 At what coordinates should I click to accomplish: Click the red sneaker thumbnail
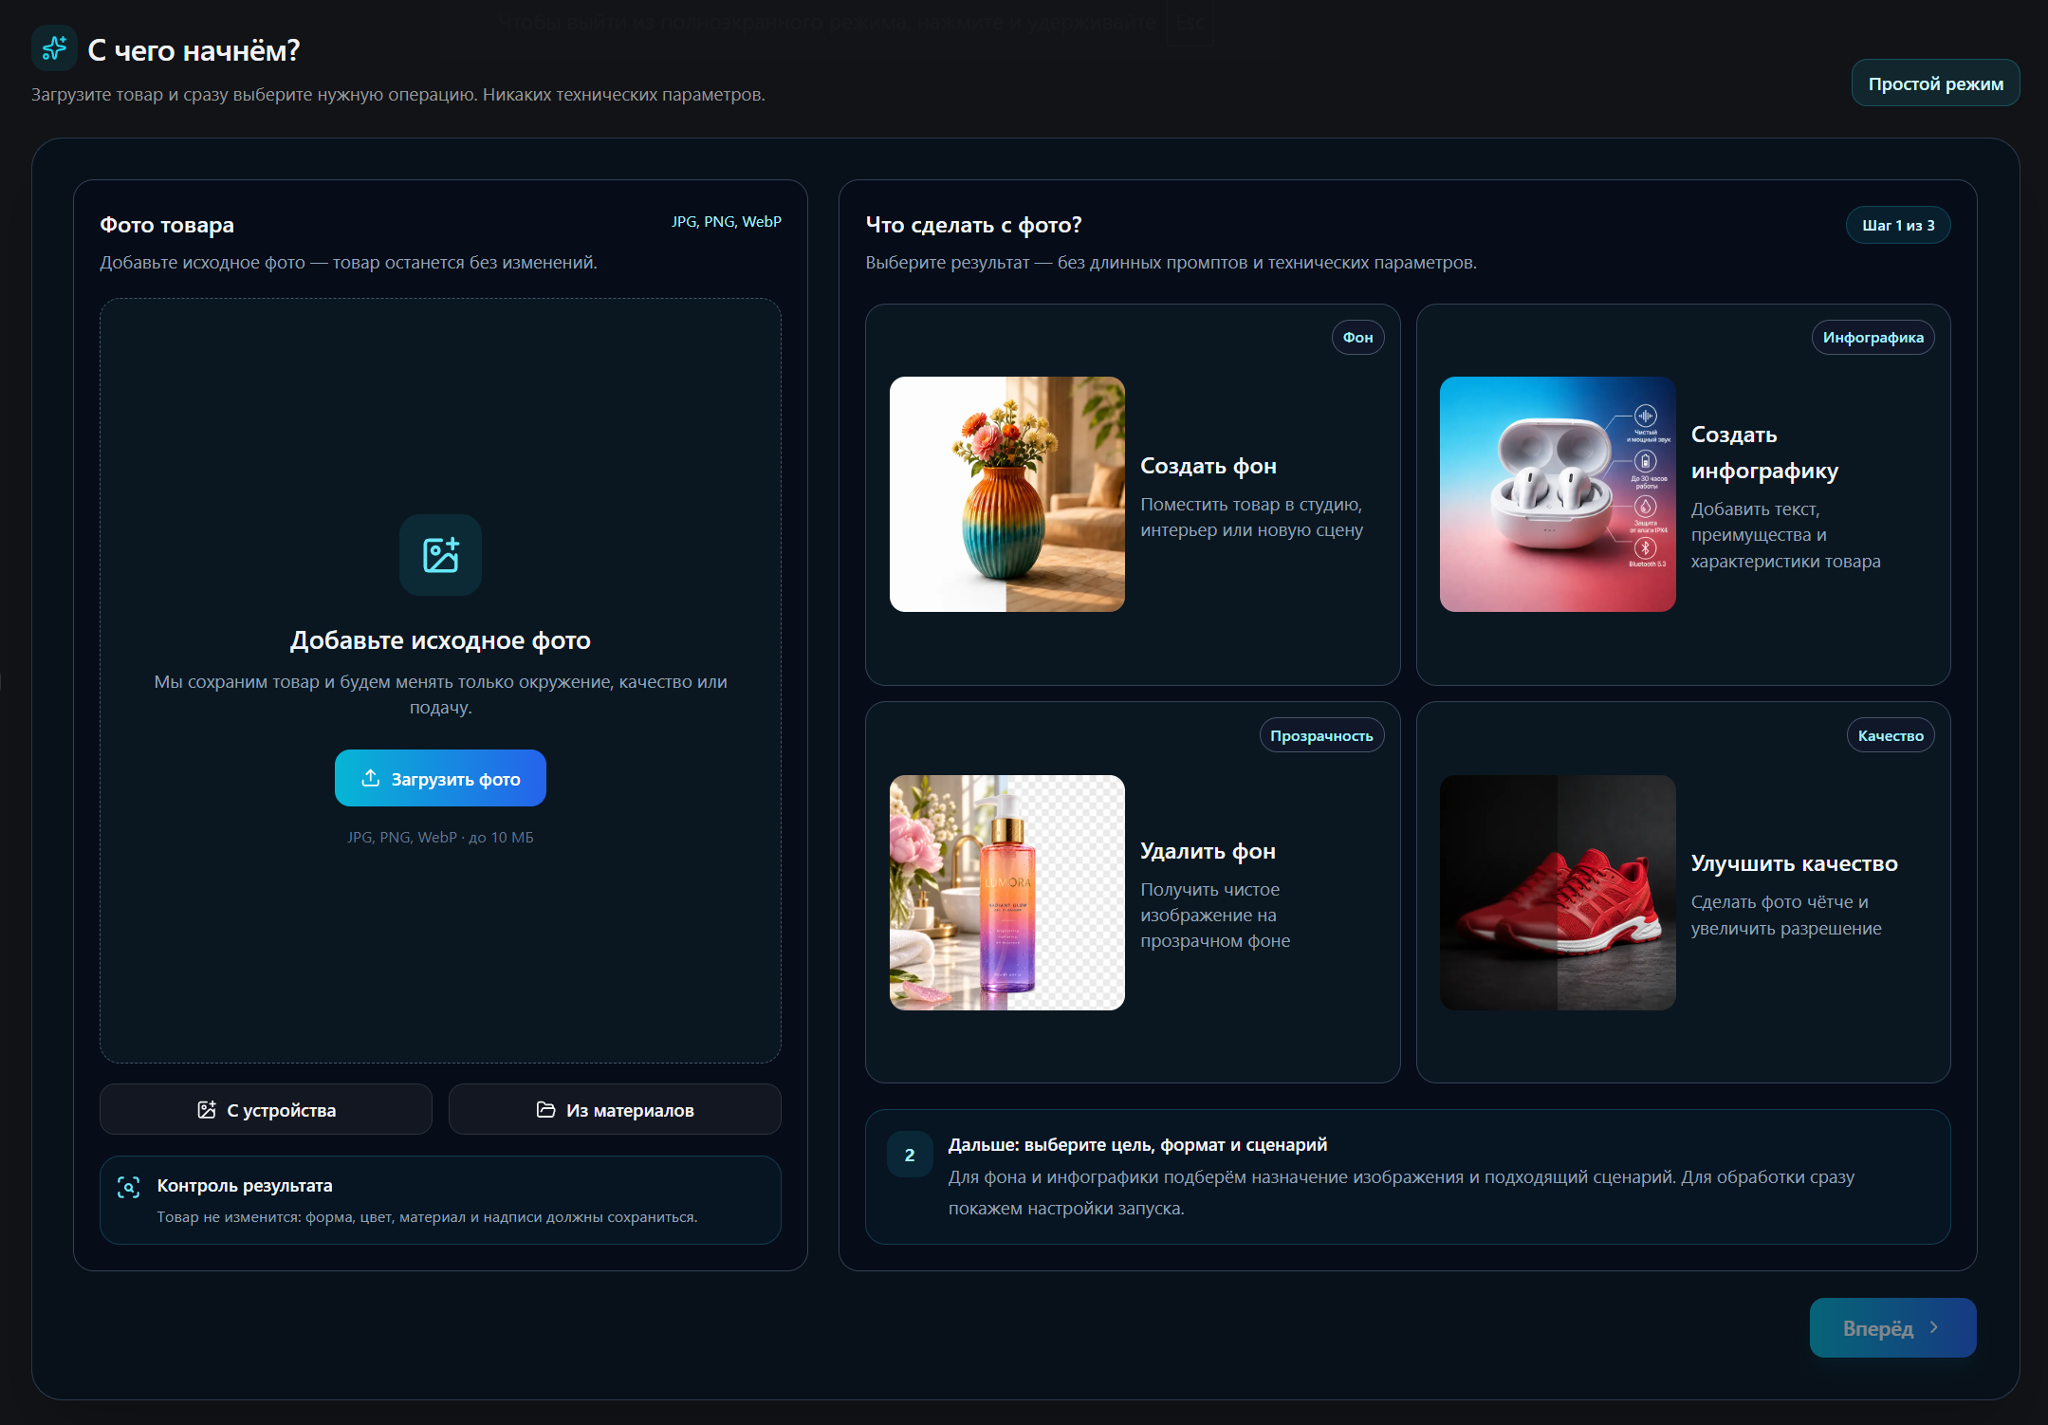click(1558, 893)
